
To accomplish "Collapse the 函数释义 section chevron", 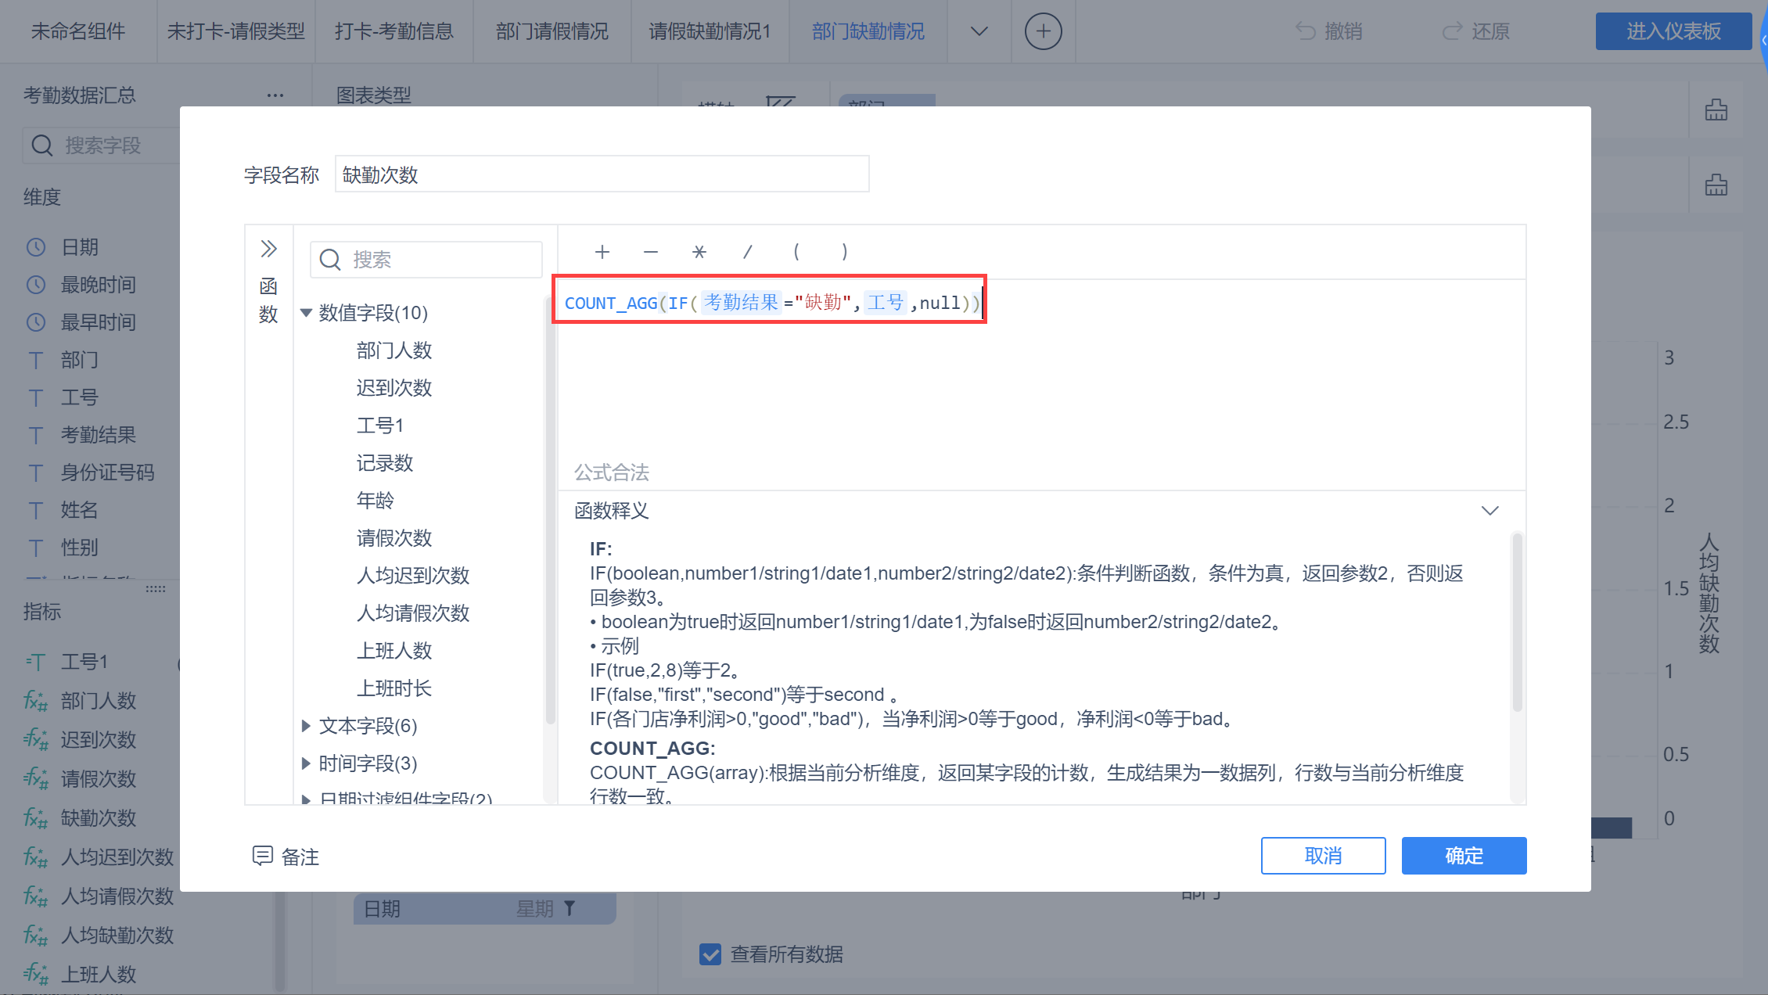I will (x=1490, y=511).
